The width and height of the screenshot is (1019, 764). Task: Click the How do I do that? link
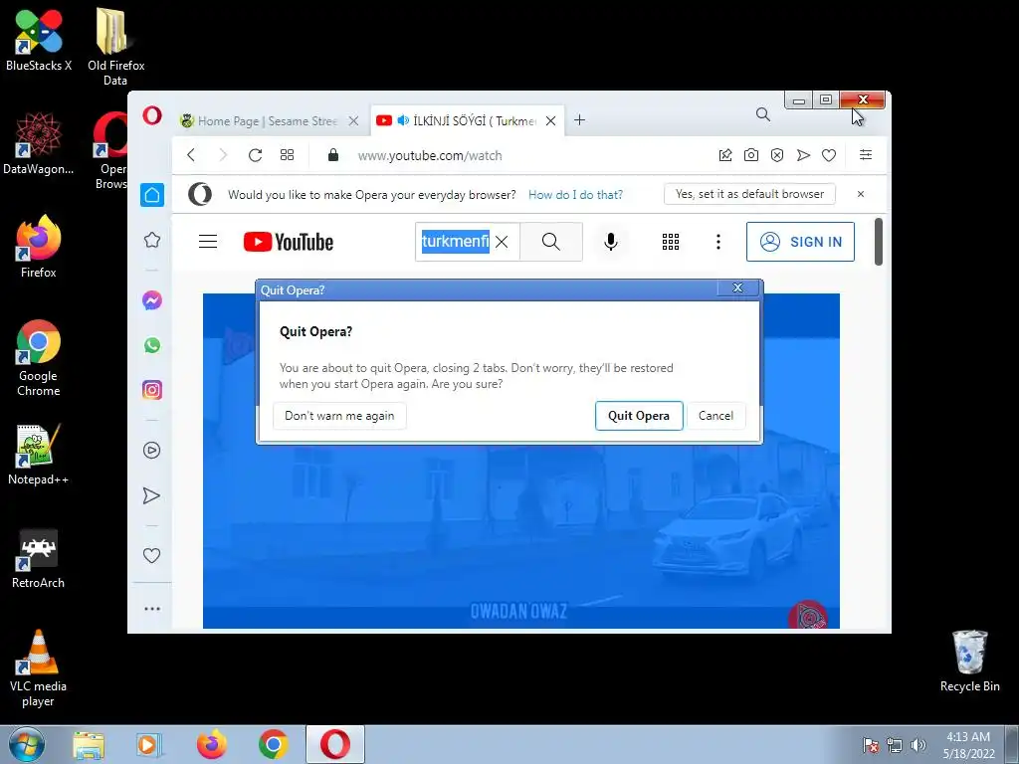pyautogui.click(x=575, y=195)
